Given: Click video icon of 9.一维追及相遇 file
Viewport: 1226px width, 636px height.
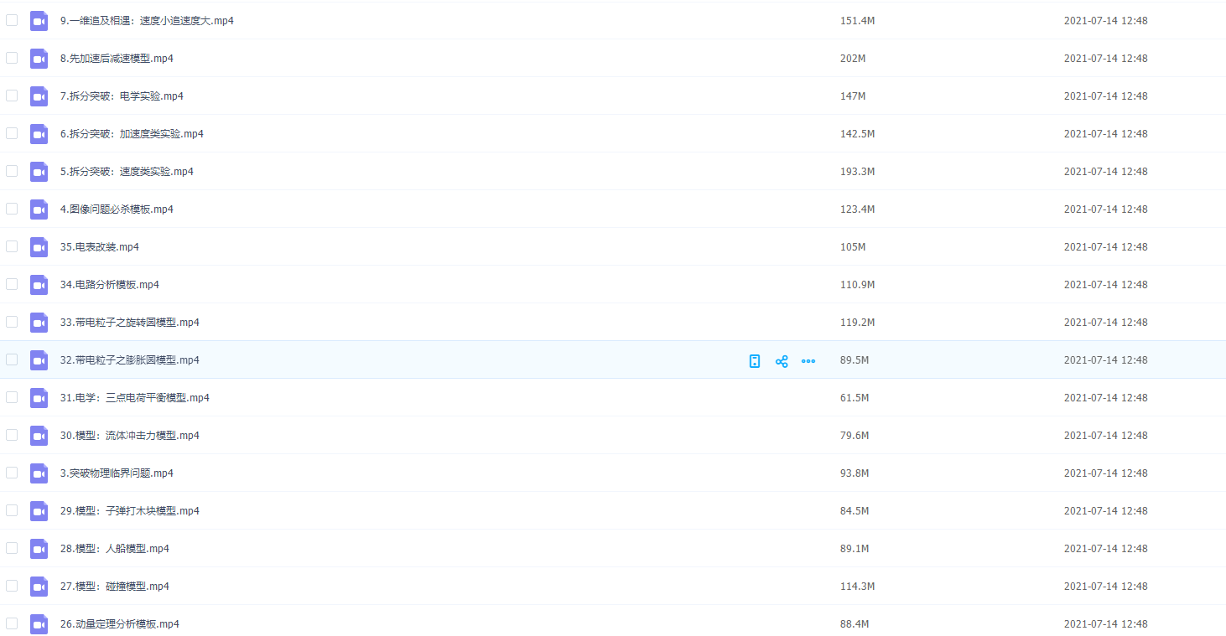Looking at the screenshot, I should [x=39, y=21].
